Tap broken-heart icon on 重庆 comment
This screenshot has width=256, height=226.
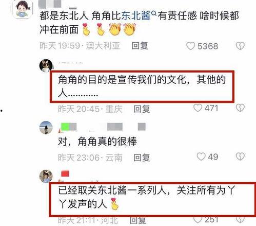click(240, 108)
